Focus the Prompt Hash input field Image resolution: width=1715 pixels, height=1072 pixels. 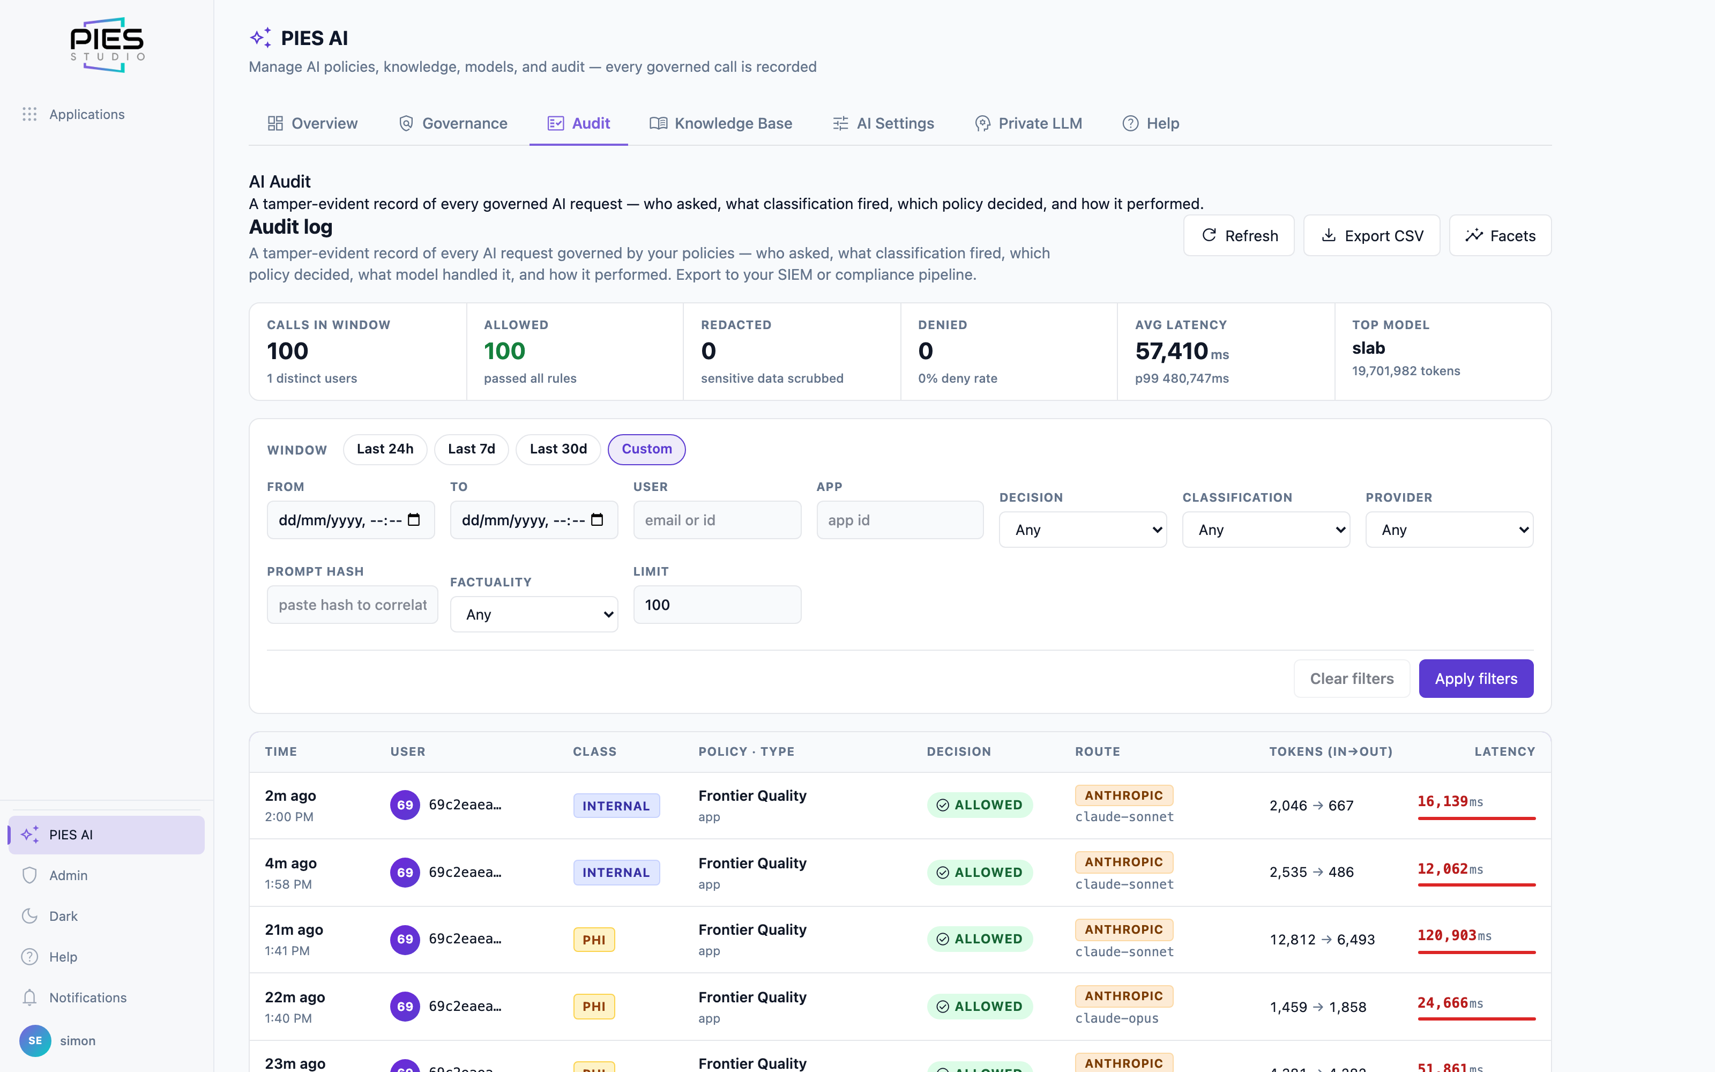(x=352, y=605)
